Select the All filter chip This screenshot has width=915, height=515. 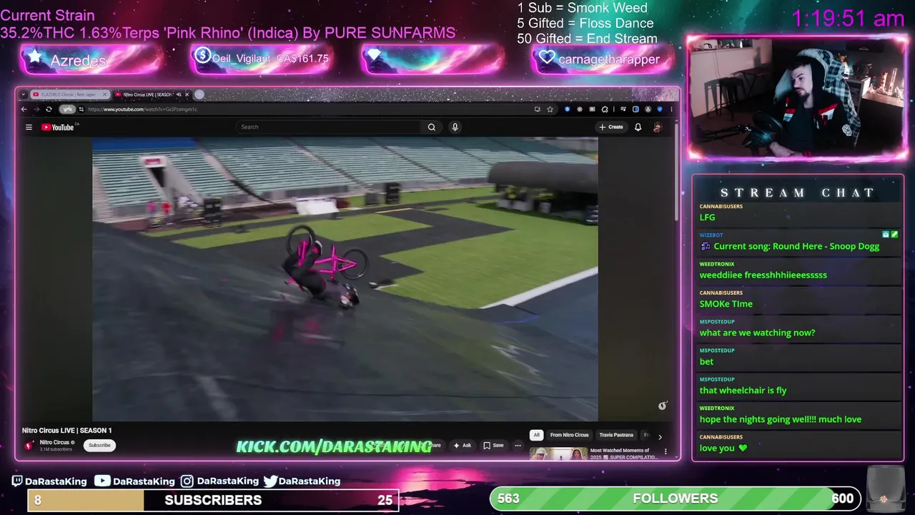pyautogui.click(x=536, y=435)
